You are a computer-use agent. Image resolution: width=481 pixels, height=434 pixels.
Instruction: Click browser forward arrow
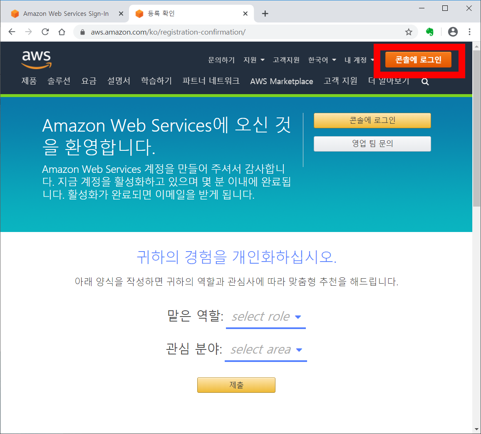(29, 32)
